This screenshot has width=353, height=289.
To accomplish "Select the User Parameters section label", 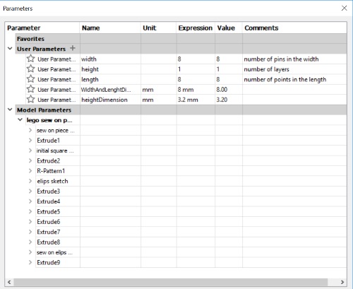I will 41,49.
